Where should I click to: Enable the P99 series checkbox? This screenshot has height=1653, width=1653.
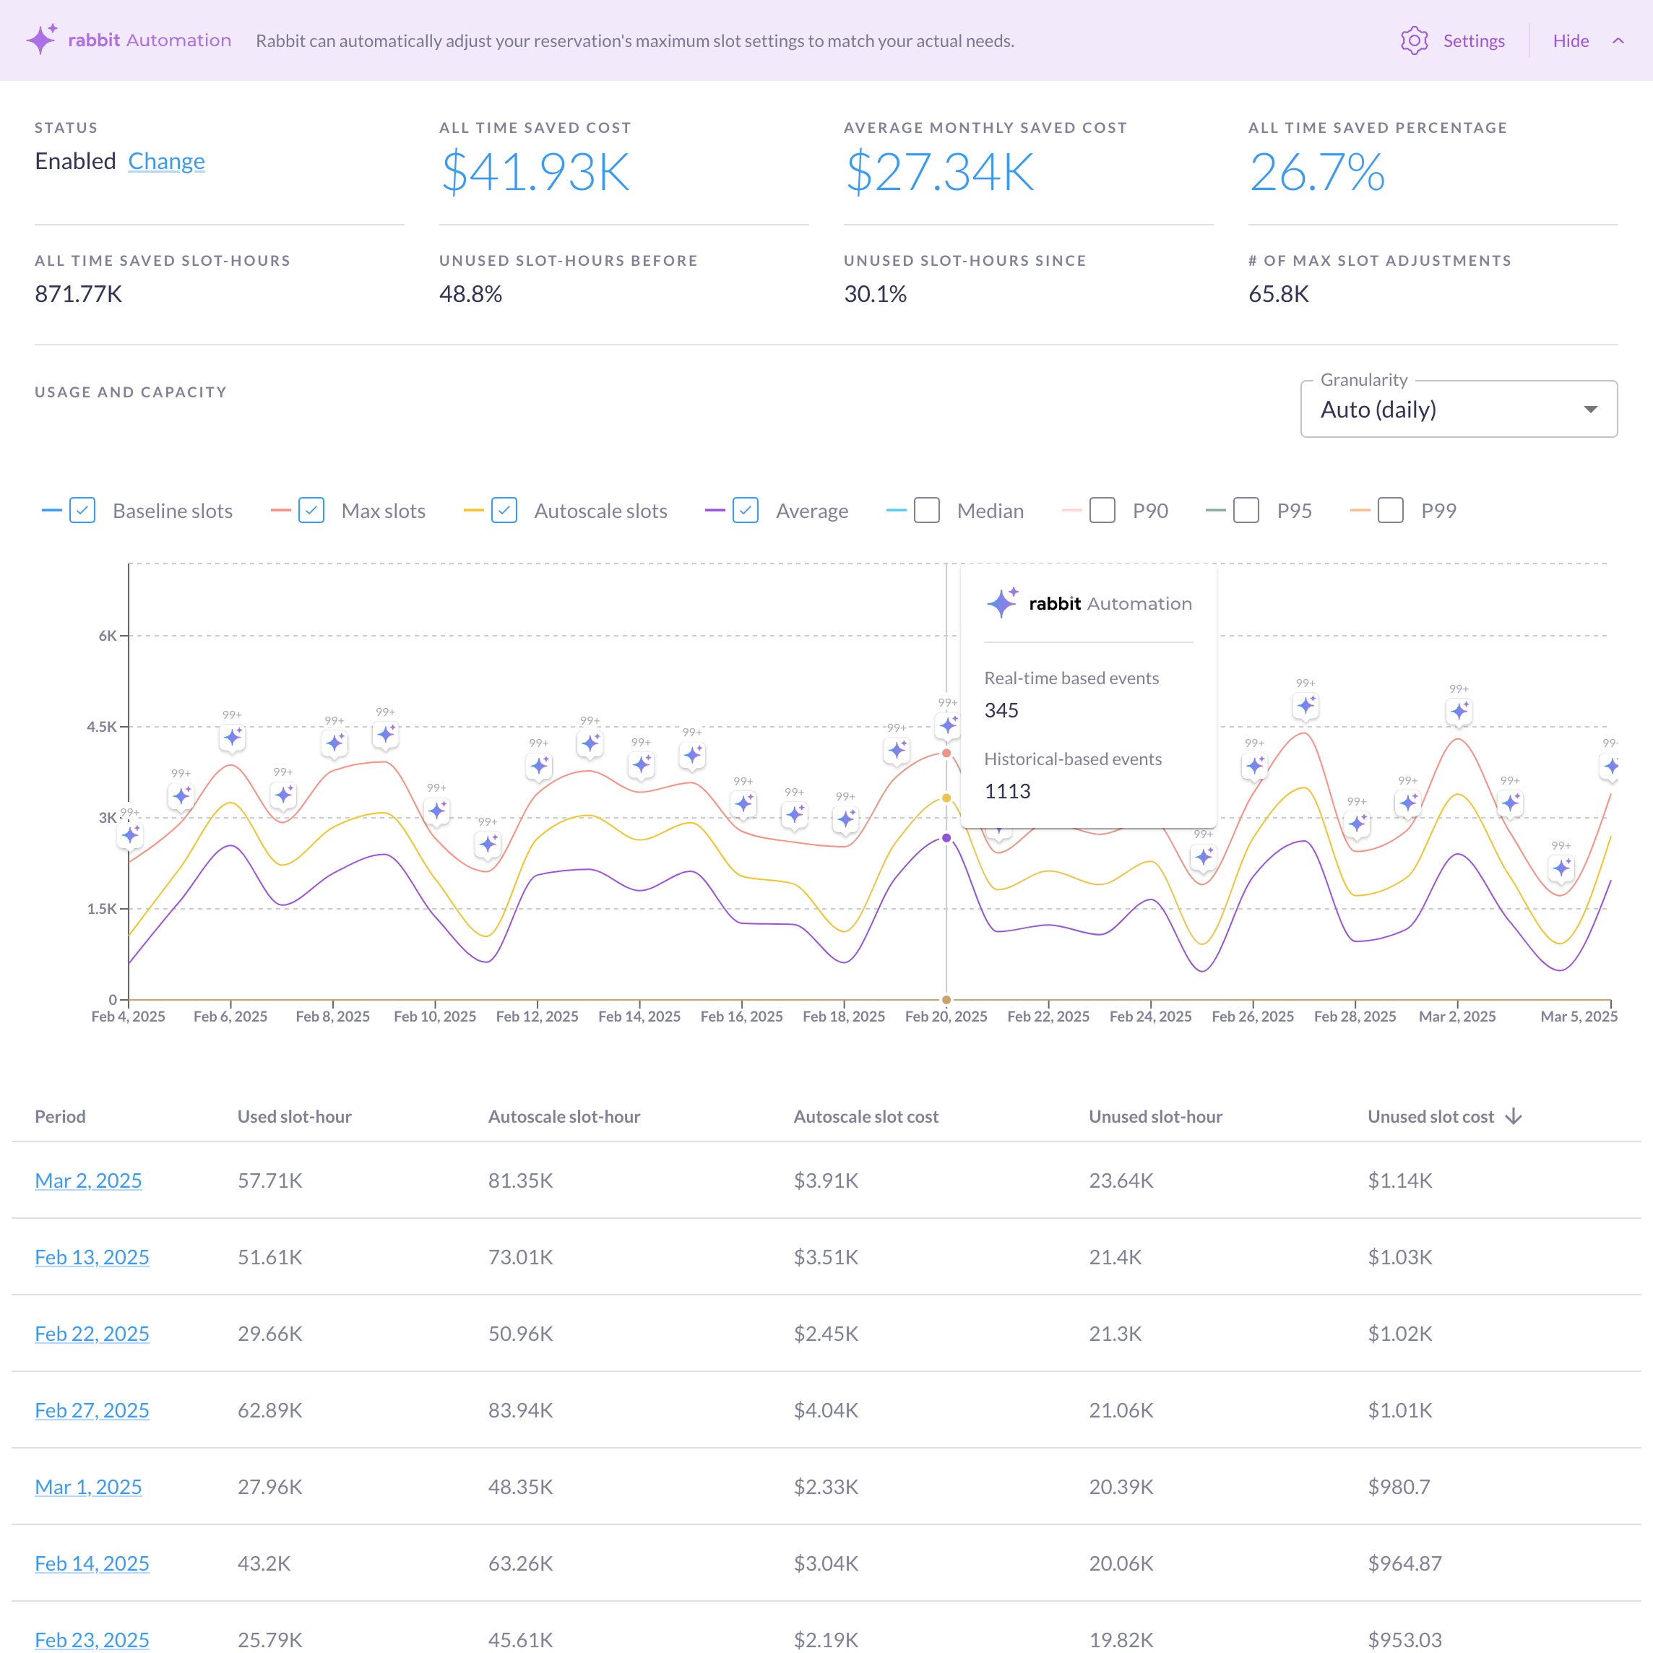[1390, 510]
